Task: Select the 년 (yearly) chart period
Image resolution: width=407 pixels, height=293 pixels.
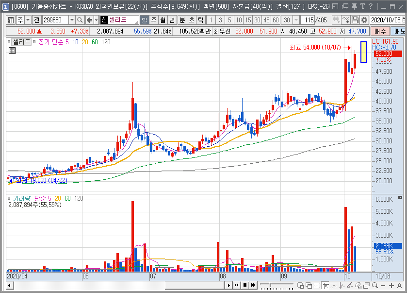Action: tap(172, 20)
